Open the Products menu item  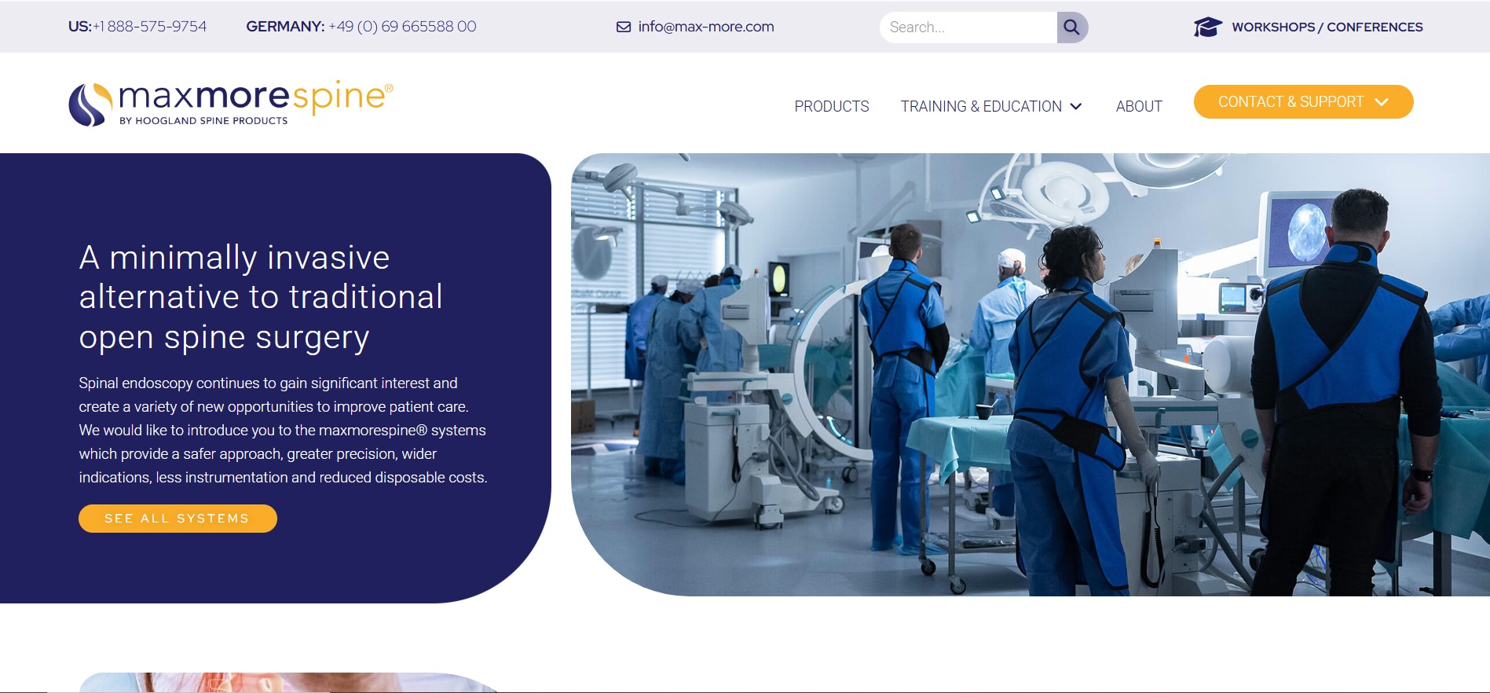(x=831, y=107)
